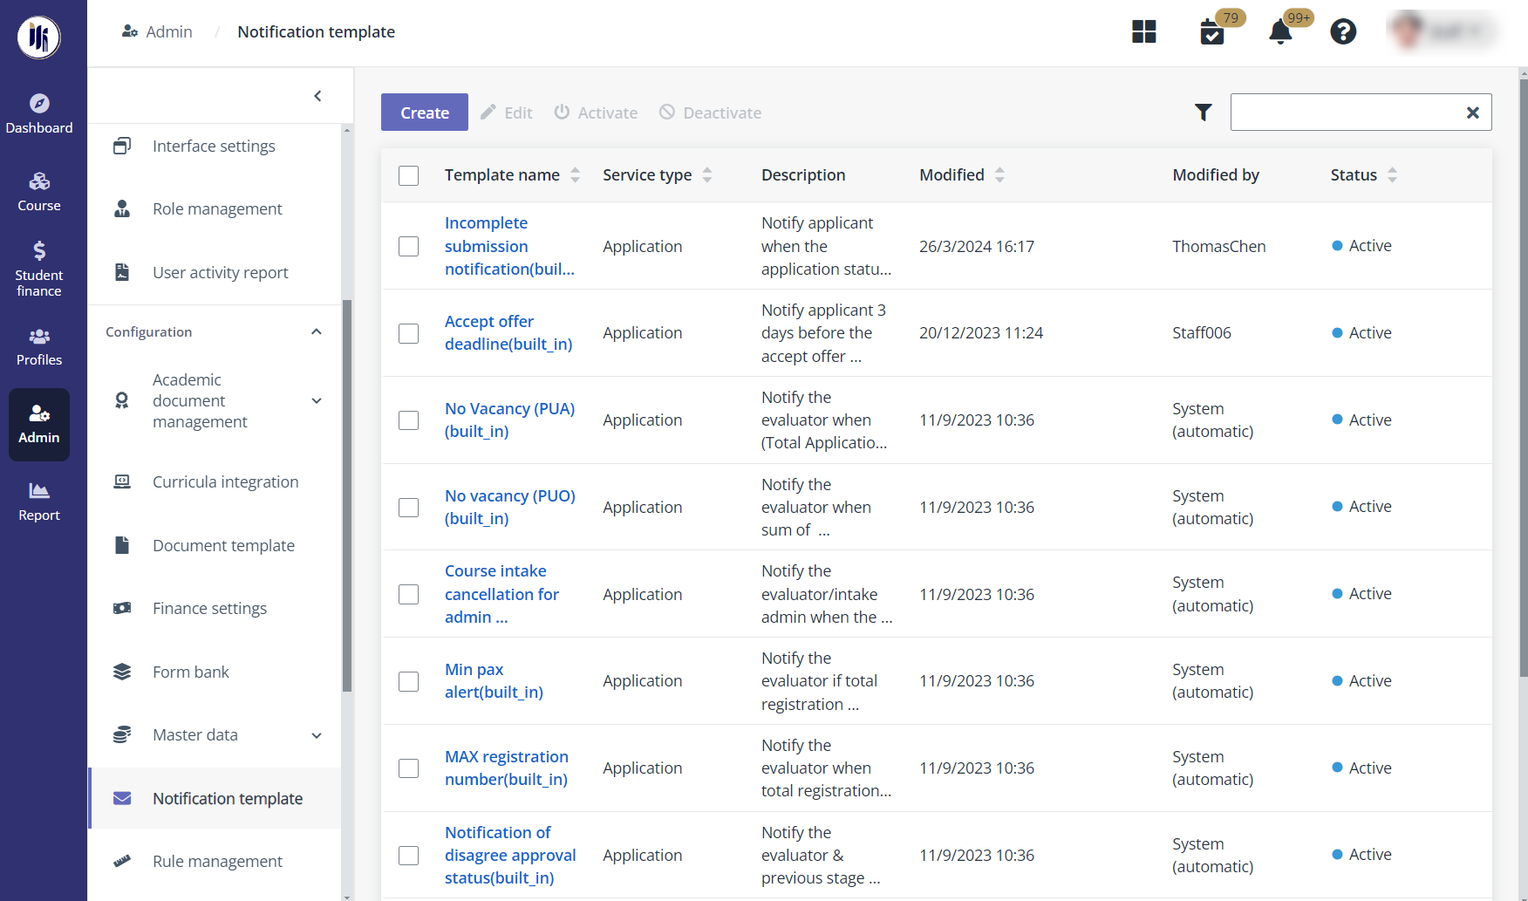
Task: Click the Rule management icon
Action: coord(122,861)
